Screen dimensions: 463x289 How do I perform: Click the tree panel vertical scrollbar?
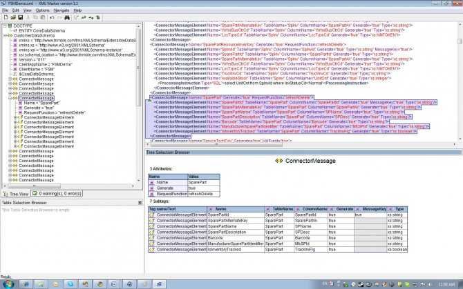[138, 103]
